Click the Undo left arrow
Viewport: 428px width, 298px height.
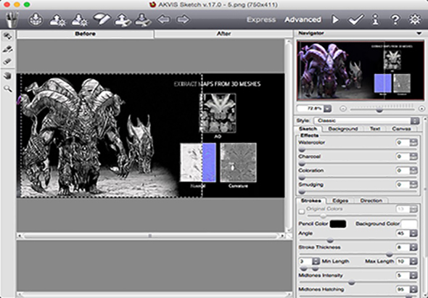click(x=163, y=20)
